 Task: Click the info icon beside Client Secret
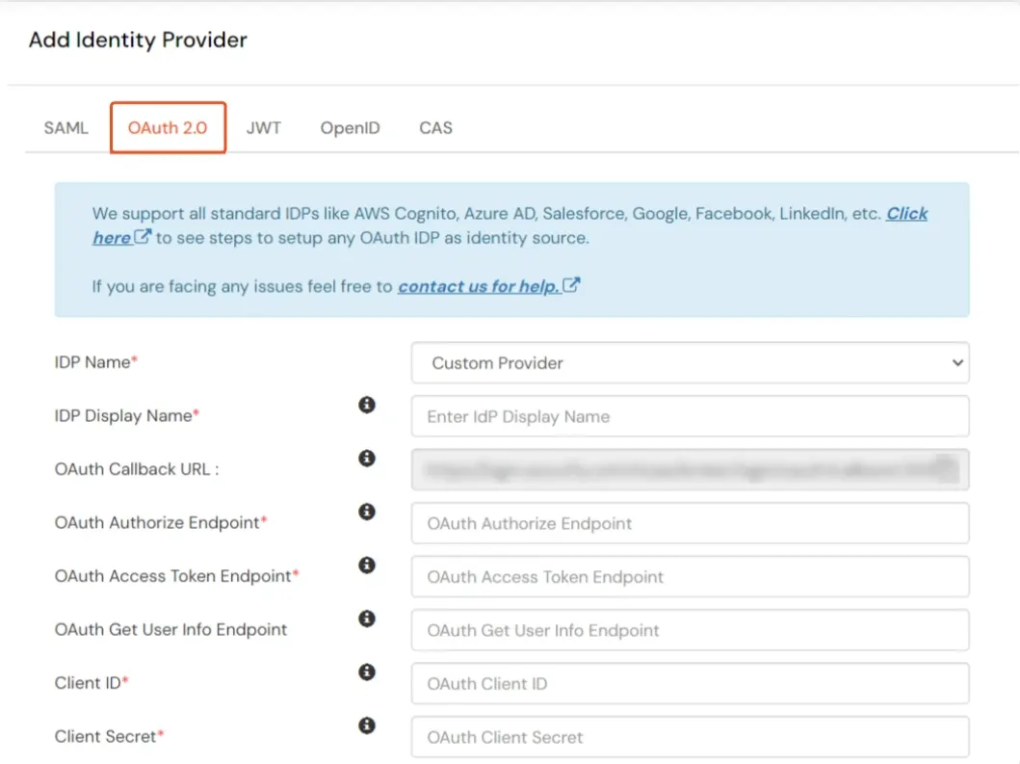366,725
